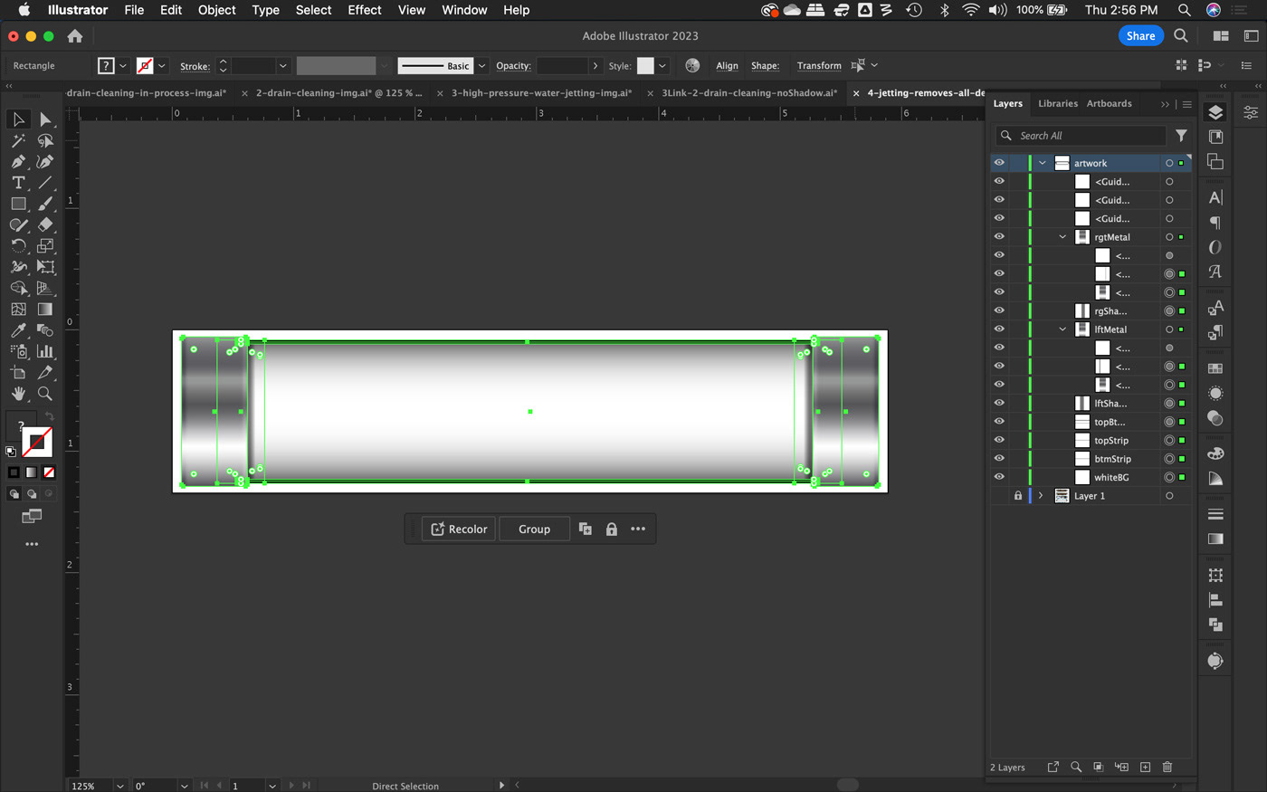This screenshot has width=1267, height=792.
Task: Hide the rgtMetal group
Action: click(x=999, y=237)
